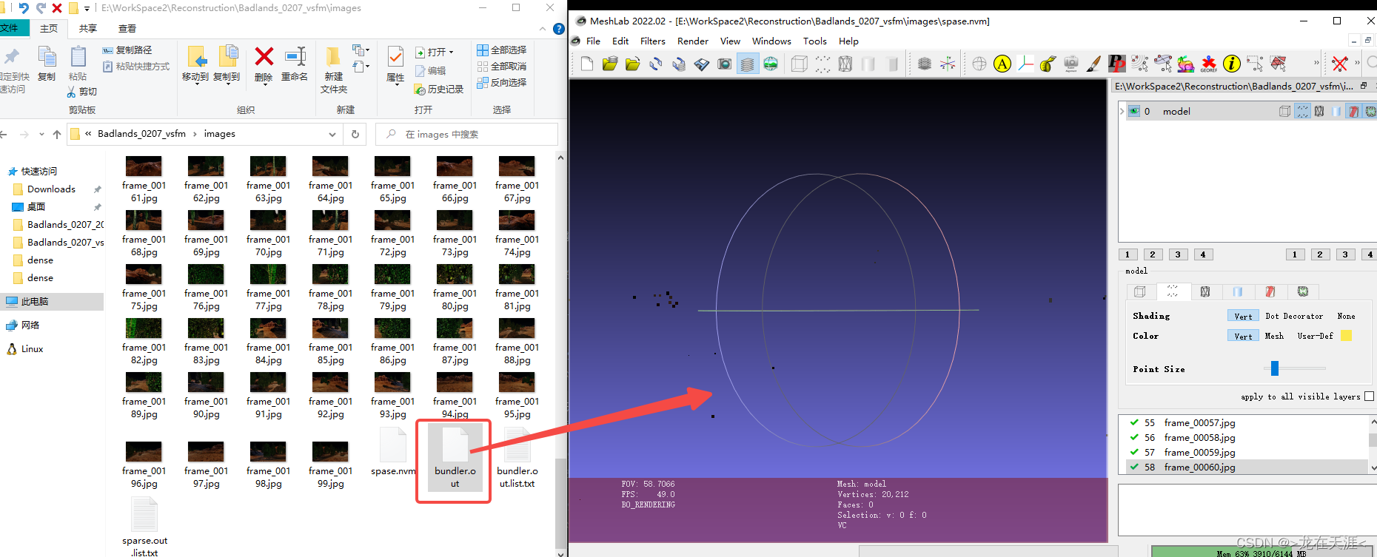Toggle the checkmark for frame_00060.jpg raster
Screen dimensions: 1377x557
click(1134, 467)
